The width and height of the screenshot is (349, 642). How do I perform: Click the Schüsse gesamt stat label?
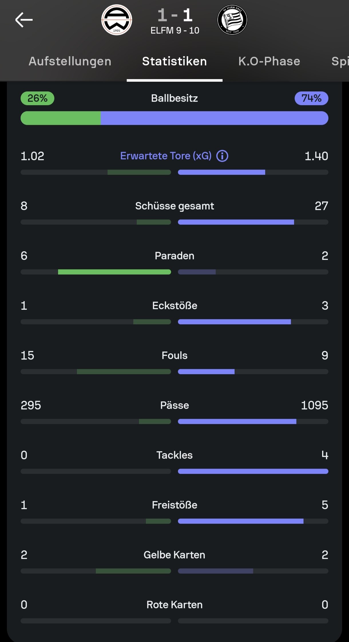(x=174, y=206)
